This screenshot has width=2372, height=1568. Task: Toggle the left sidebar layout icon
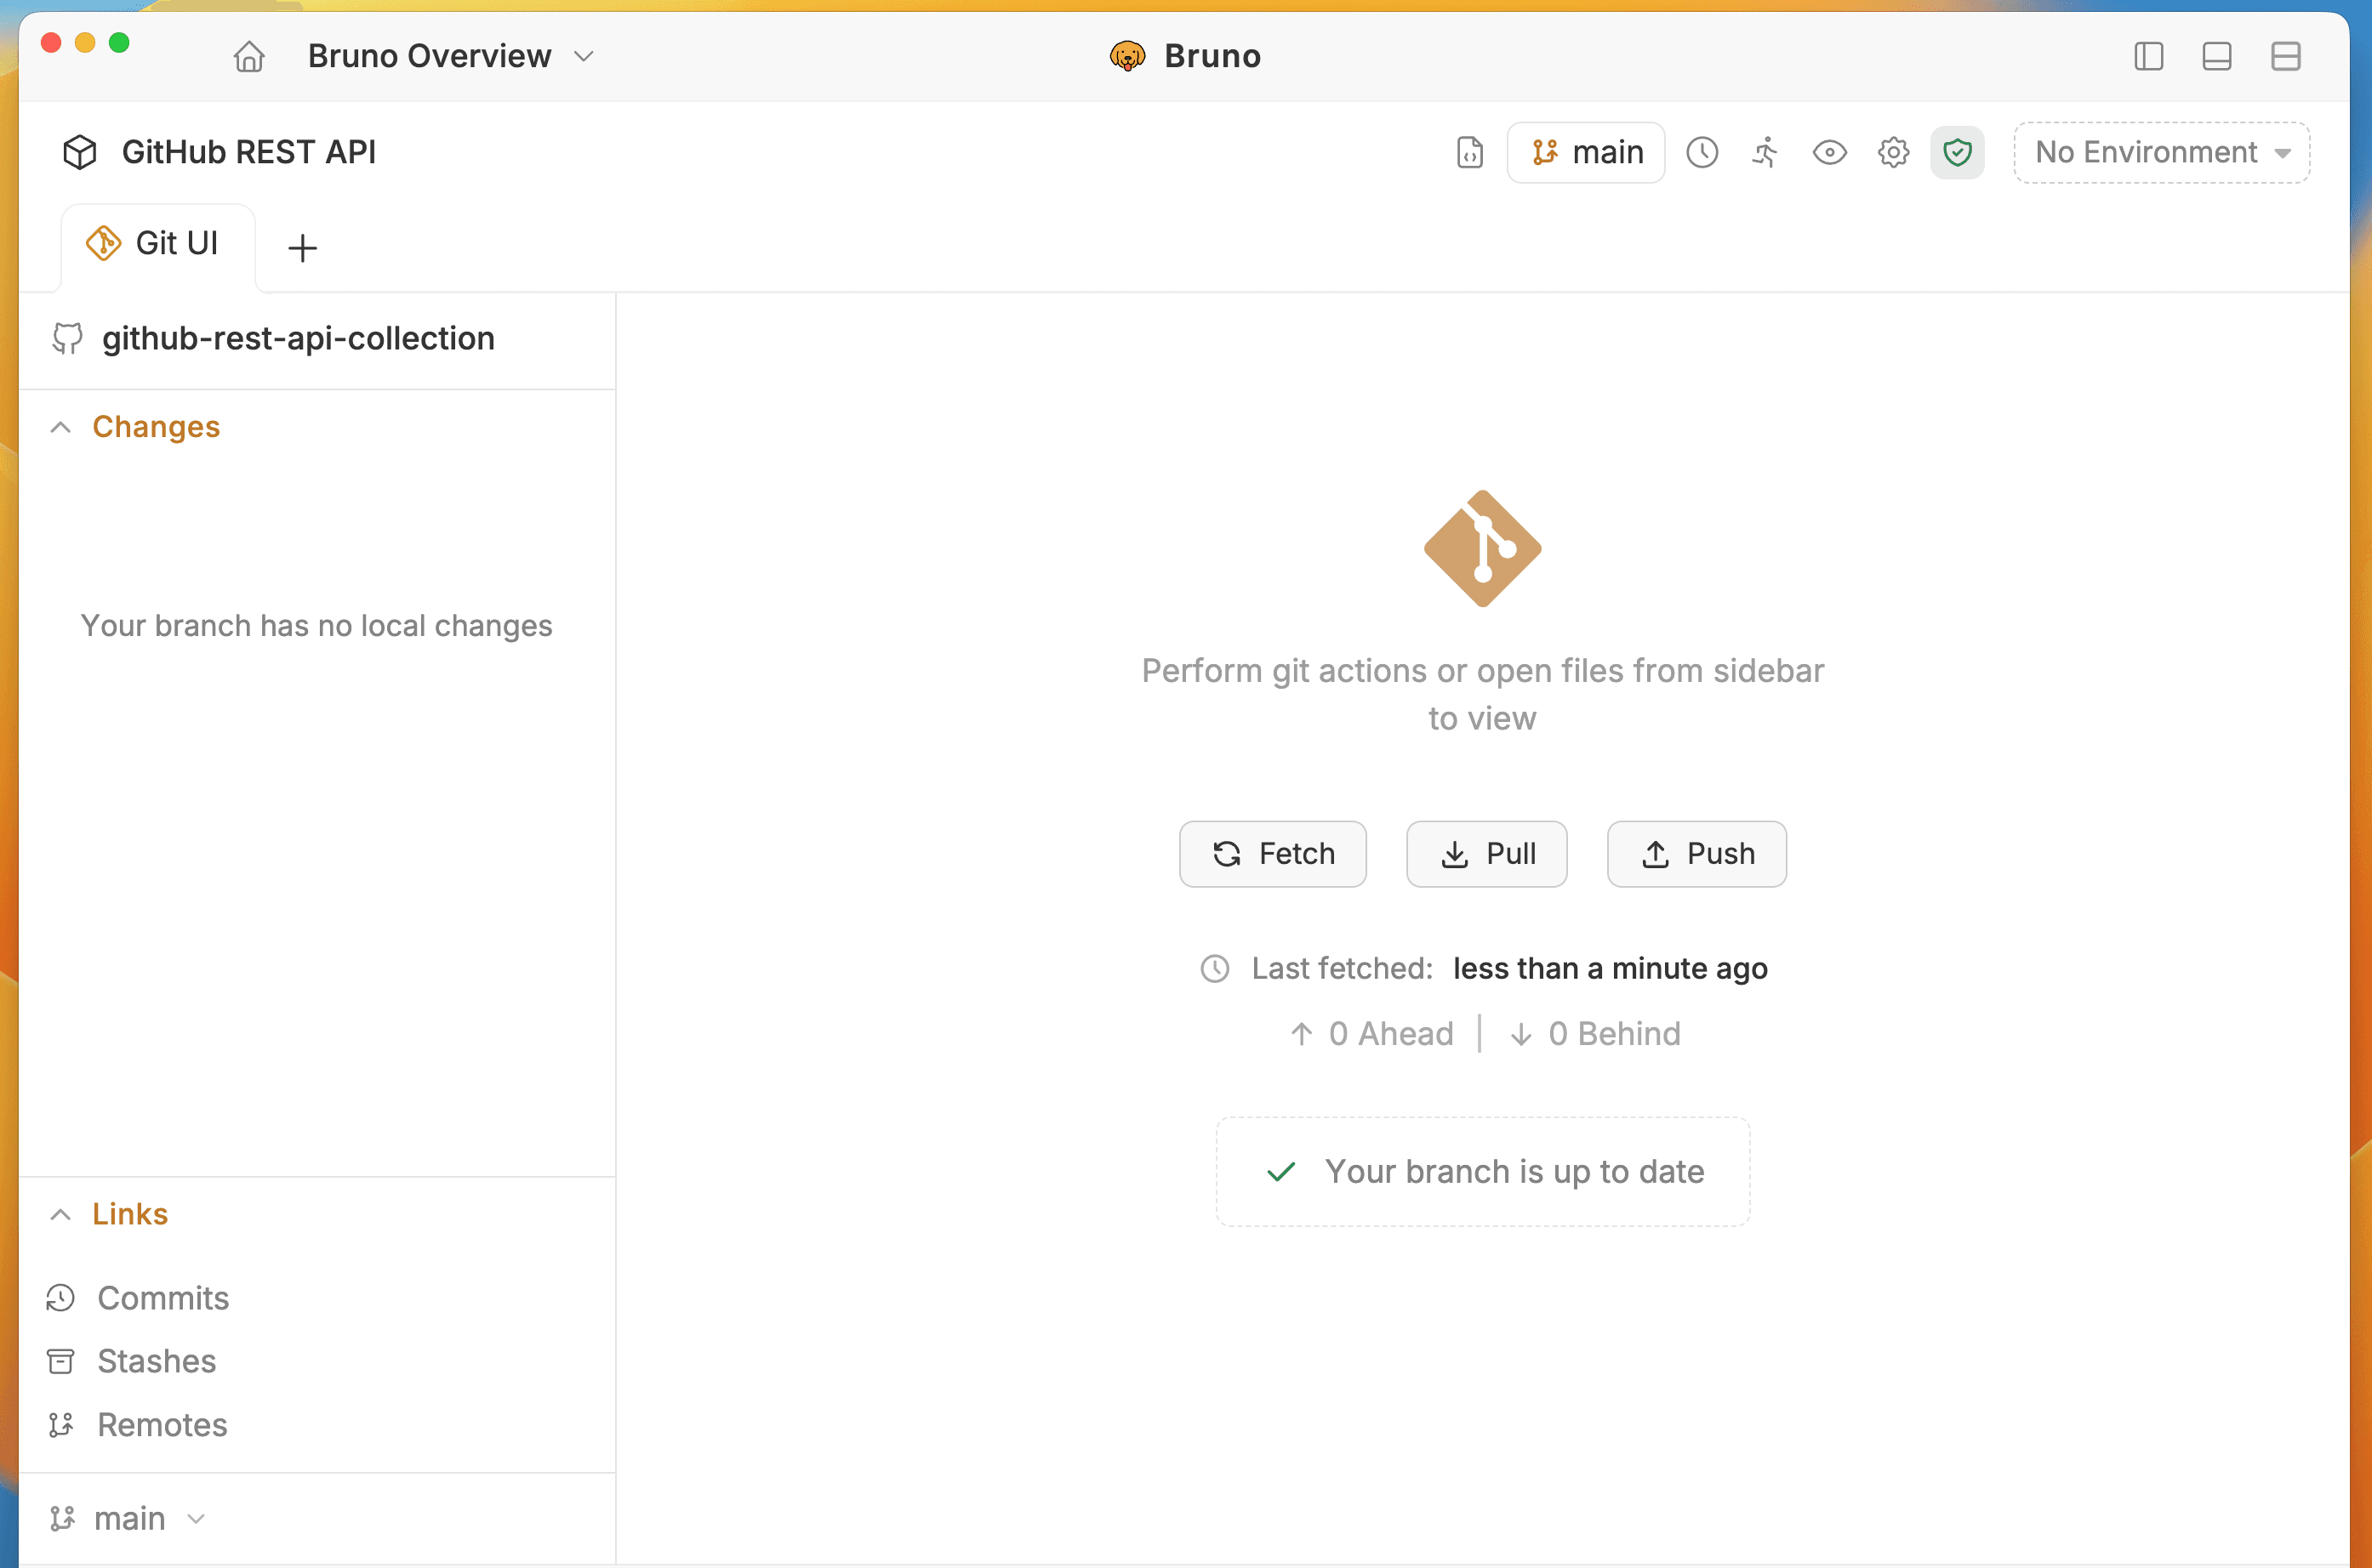[2148, 56]
